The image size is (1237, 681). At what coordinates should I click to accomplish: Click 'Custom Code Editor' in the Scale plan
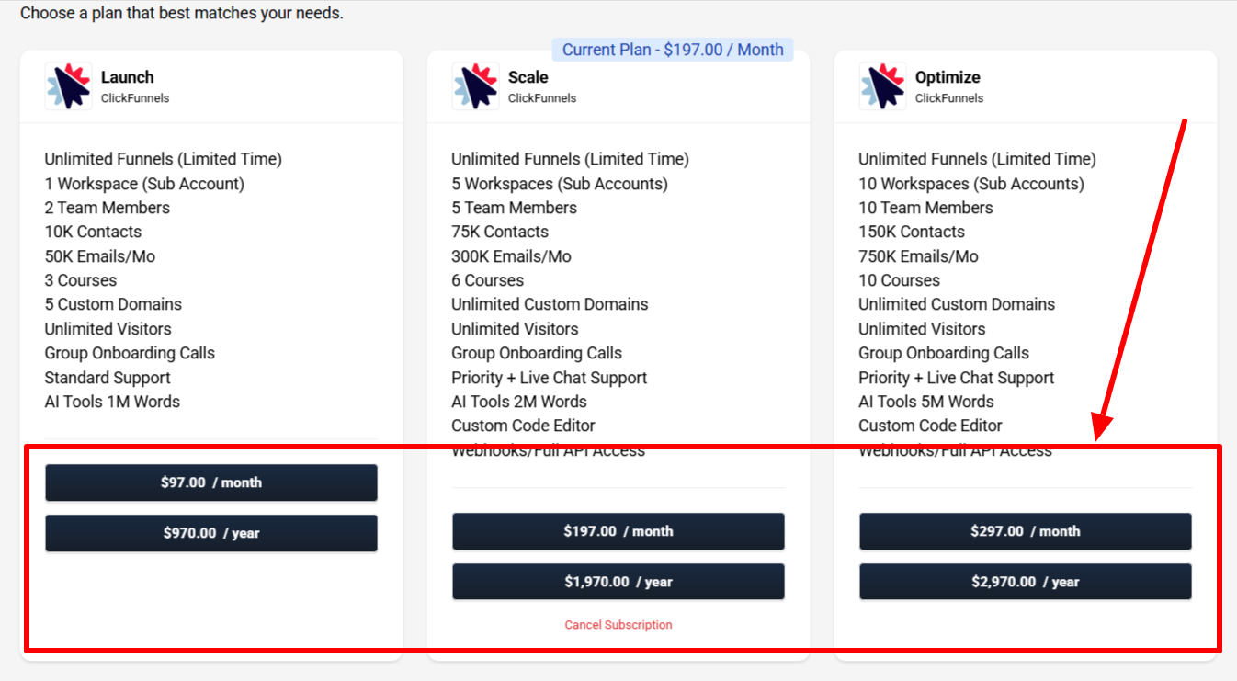pyautogui.click(x=523, y=426)
